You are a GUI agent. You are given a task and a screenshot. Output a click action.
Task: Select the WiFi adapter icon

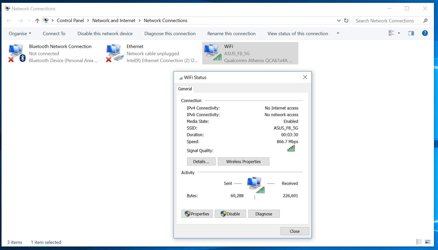pos(212,53)
